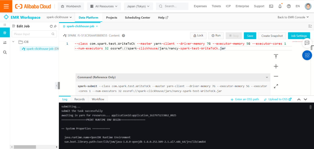
Task: Select the JOB folder
Action: (x=24, y=42)
